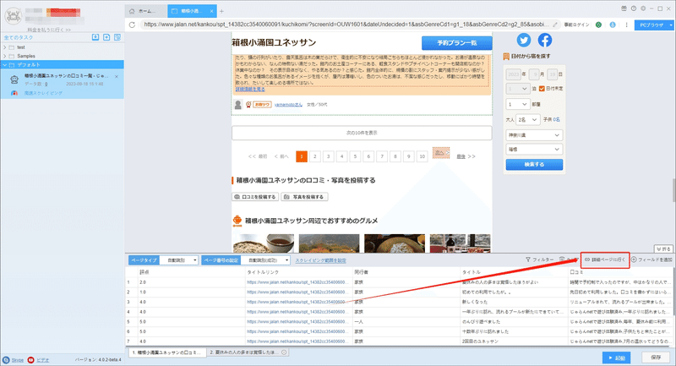
Task: Close the 箱根小涌 browser tab
Action: [212, 11]
